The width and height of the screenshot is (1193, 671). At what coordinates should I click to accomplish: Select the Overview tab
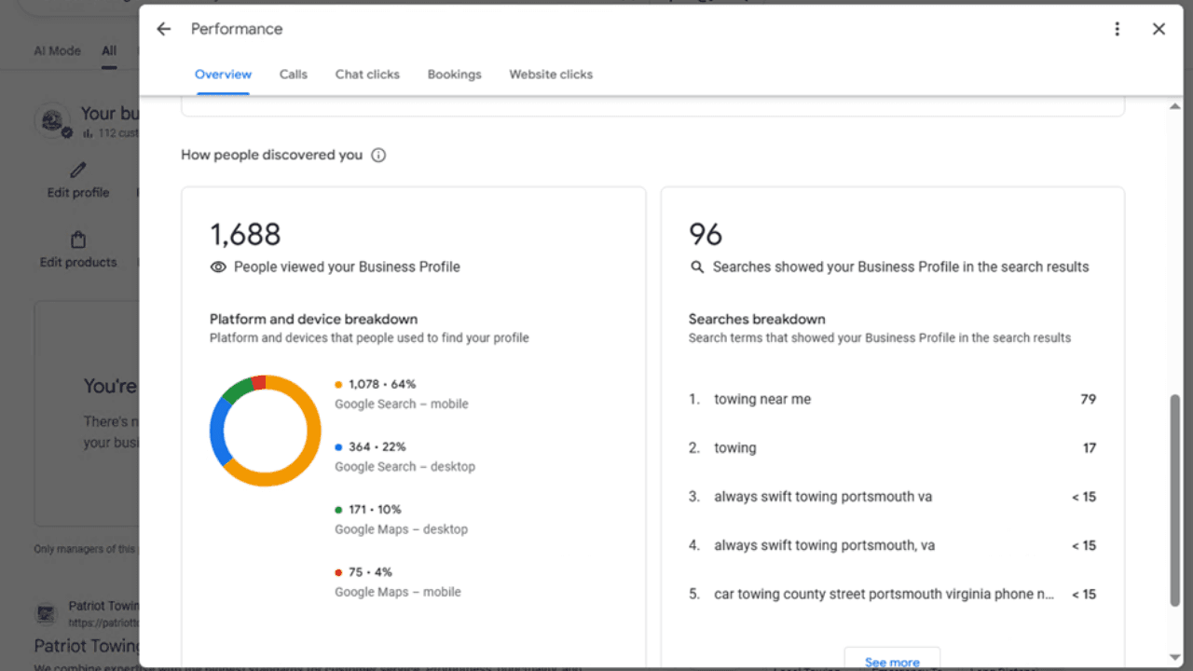223,75
